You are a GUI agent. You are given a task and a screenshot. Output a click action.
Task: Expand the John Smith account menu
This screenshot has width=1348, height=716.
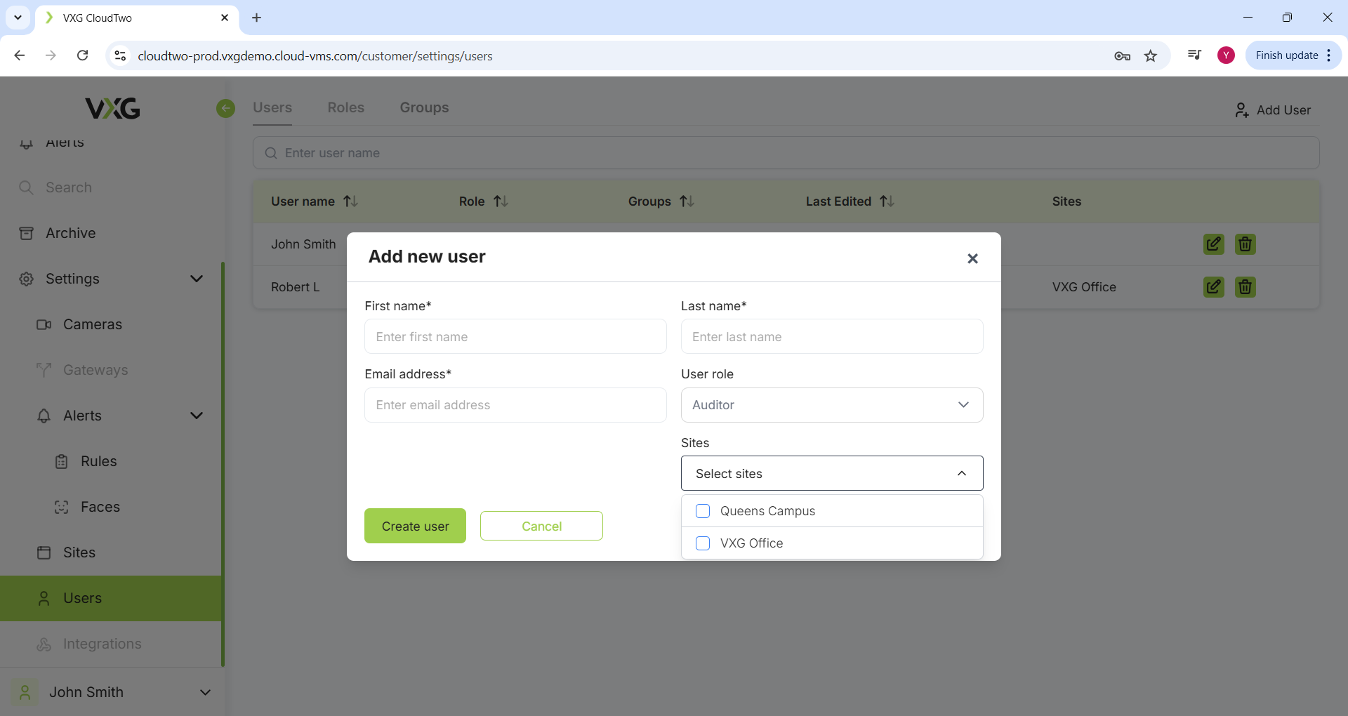pyautogui.click(x=205, y=692)
